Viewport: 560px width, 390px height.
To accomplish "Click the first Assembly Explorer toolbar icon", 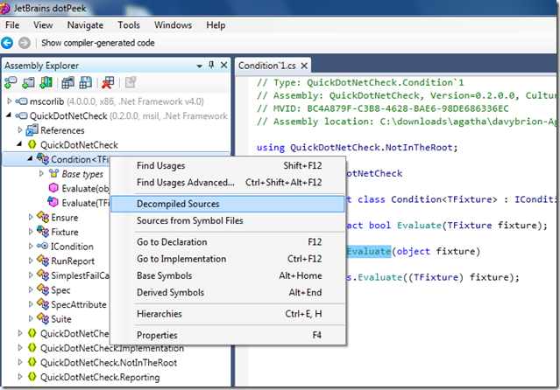I will coord(11,82).
